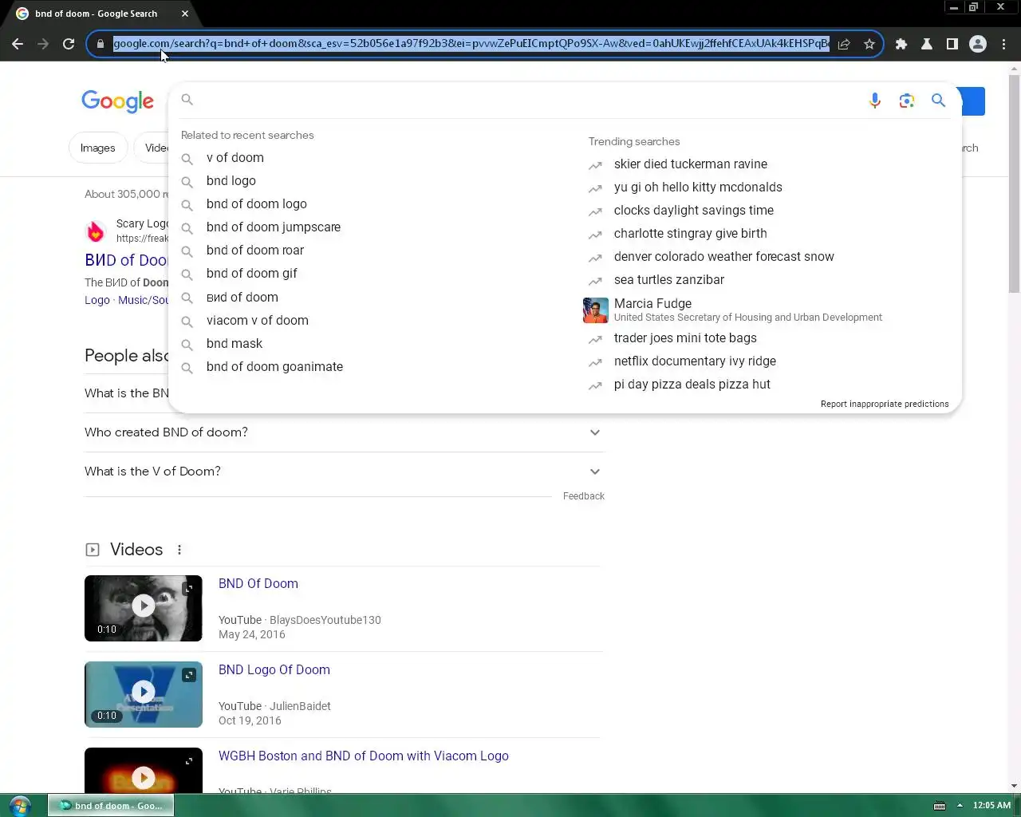Share this page from address bar
Viewport: 1021px width, 817px height.
coord(844,44)
